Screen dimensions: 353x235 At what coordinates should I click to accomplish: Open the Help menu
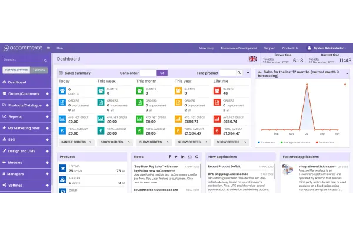(59, 48)
